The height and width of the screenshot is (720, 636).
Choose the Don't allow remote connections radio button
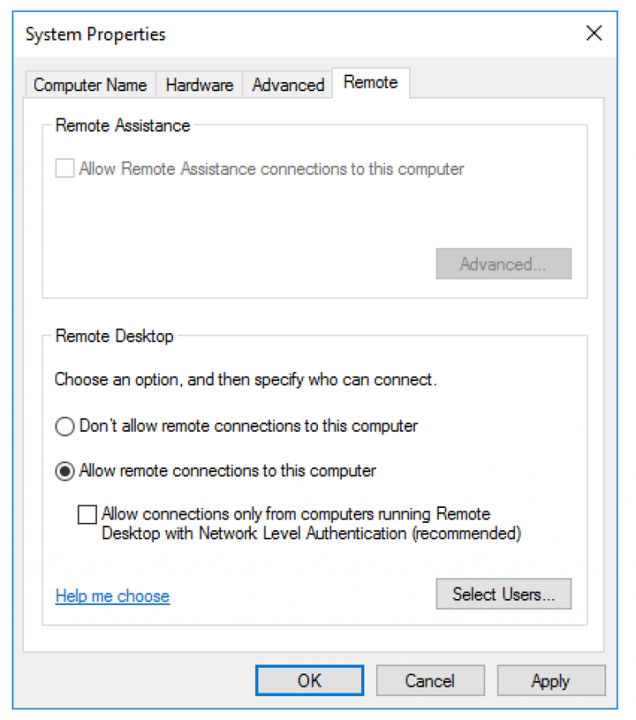click(x=65, y=427)
